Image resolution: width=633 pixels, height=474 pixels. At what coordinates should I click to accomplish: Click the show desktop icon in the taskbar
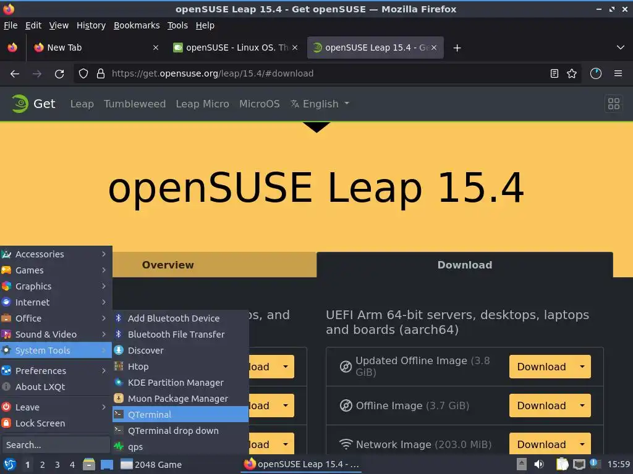point(107,464)
